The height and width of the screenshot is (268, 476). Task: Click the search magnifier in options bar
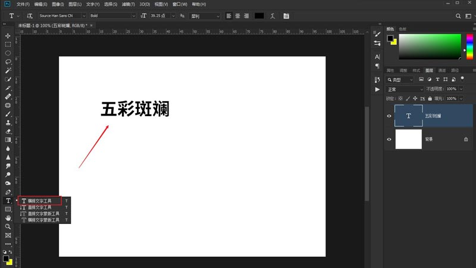(458, 16)
